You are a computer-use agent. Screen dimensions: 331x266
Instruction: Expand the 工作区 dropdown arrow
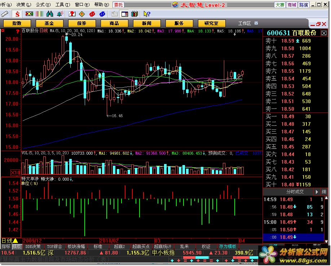pos(256,23)
